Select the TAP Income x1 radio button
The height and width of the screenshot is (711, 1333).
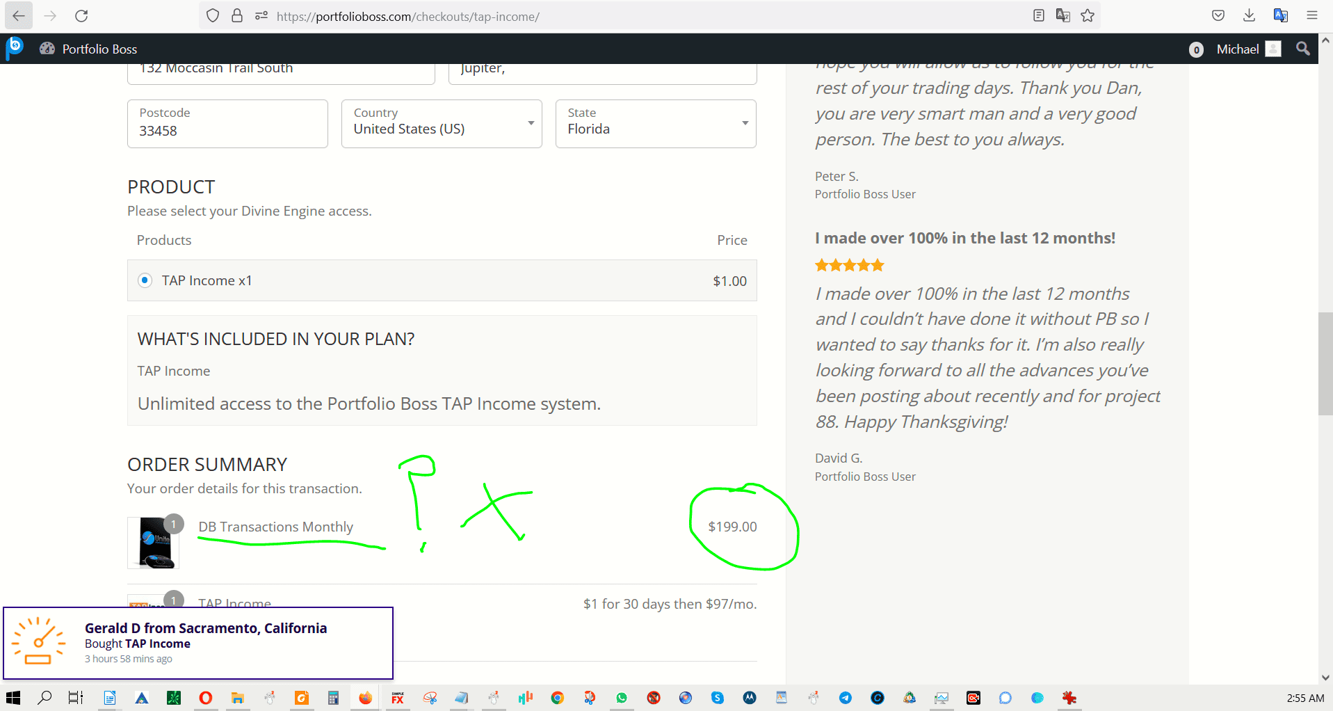145,280
